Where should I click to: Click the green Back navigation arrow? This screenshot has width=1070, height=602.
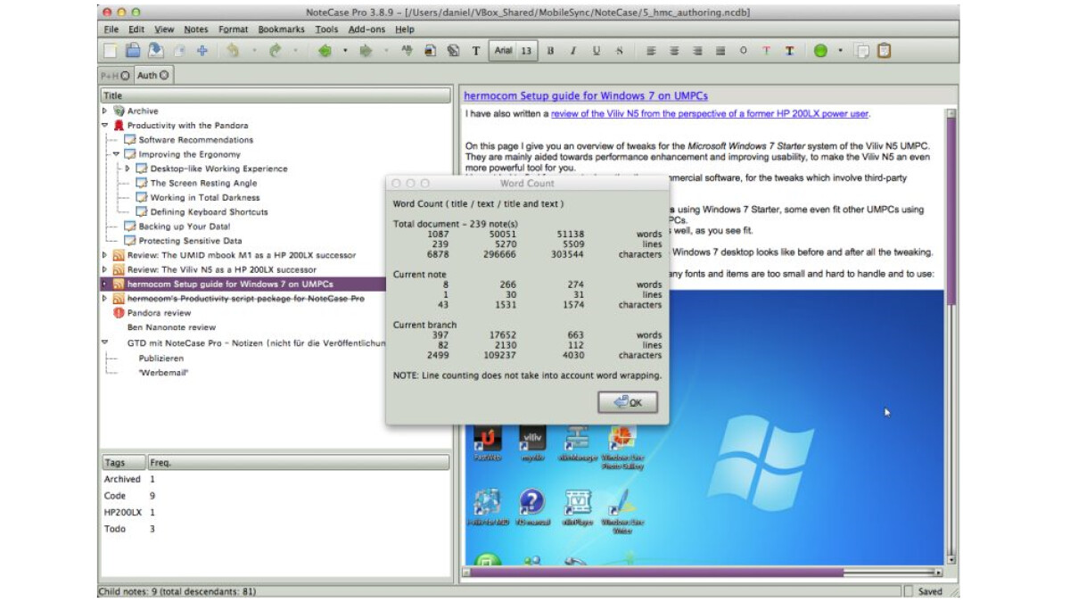tap(325, 51)
